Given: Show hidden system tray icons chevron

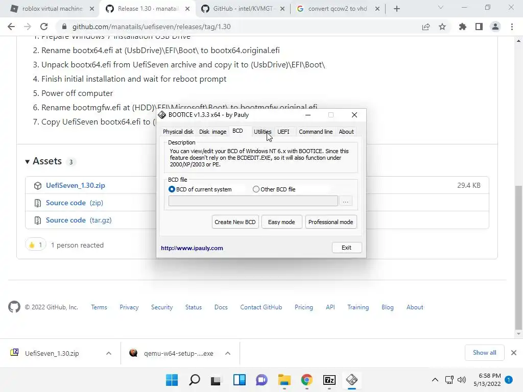Looking at the screenshot, I should point(435,380).
